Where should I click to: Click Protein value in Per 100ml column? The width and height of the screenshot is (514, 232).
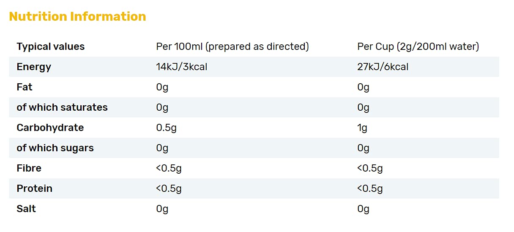[169, 188]
